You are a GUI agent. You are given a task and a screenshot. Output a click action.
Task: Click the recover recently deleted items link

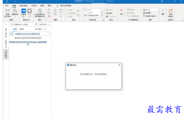click(x=27, y=34)
